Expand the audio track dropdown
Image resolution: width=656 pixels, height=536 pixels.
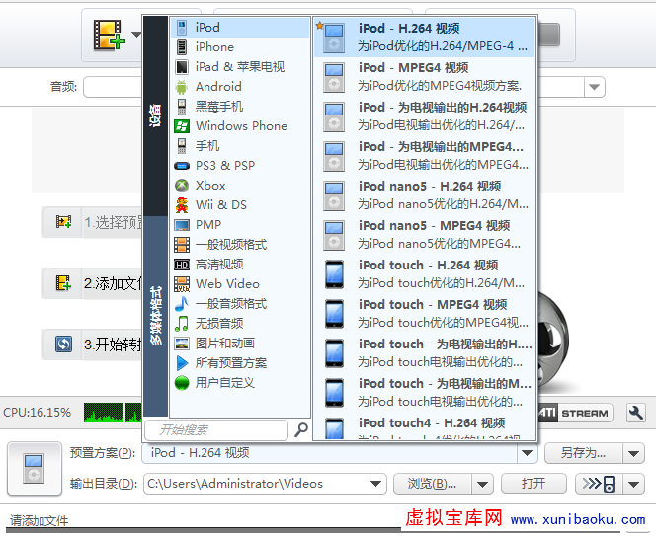(x=594, y=87)
